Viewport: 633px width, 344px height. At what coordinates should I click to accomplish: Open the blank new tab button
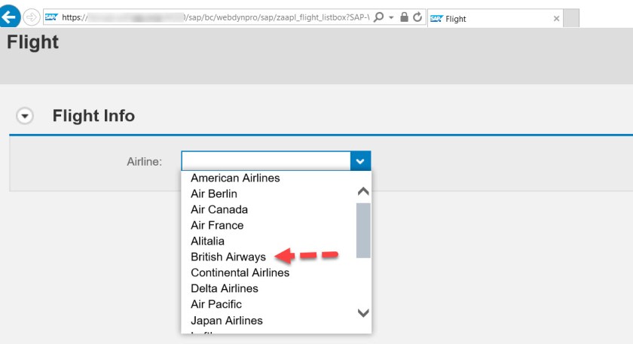(x=571, y=18)
